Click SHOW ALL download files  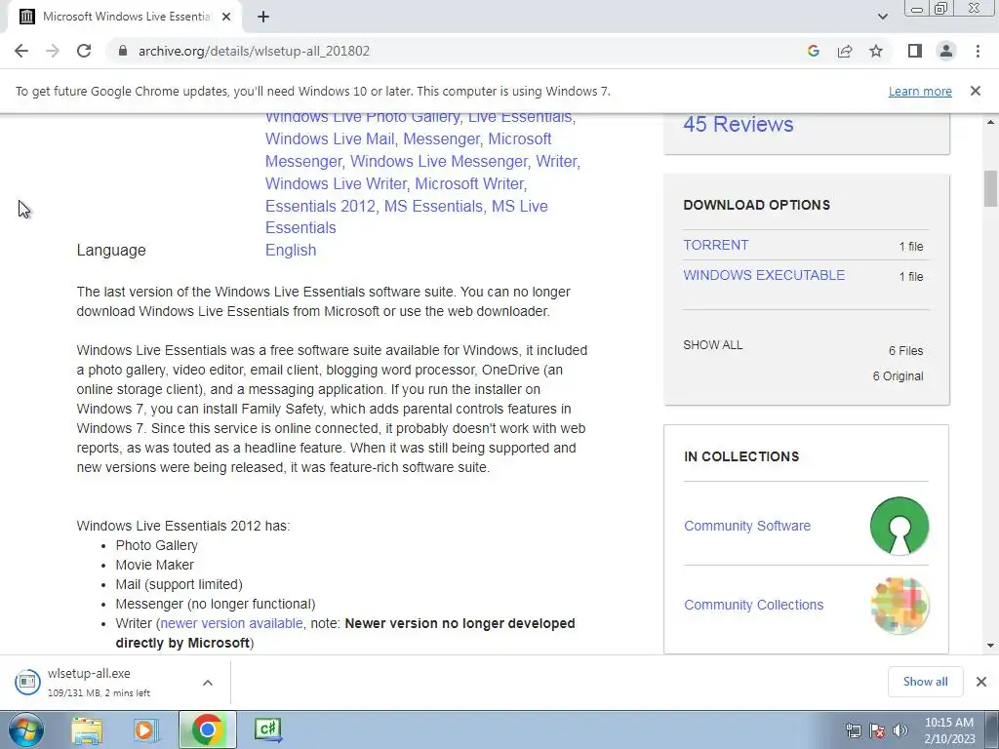pos(713,345)
